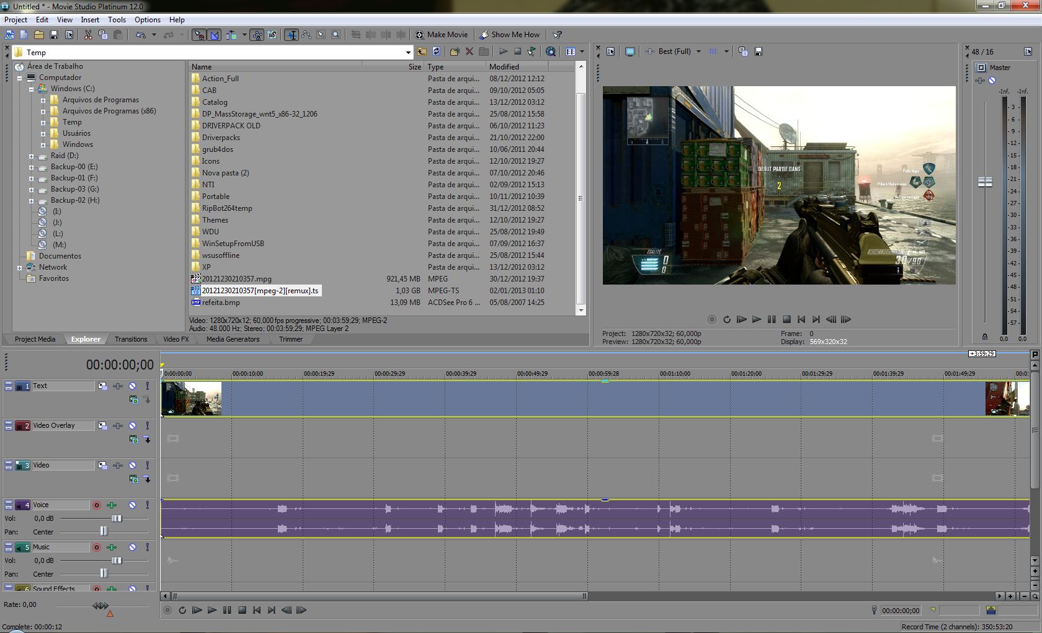Viewport: 1042px width, 633px height.
Task: Open the Temp folder path dropdown
Action: click(408, 53)
